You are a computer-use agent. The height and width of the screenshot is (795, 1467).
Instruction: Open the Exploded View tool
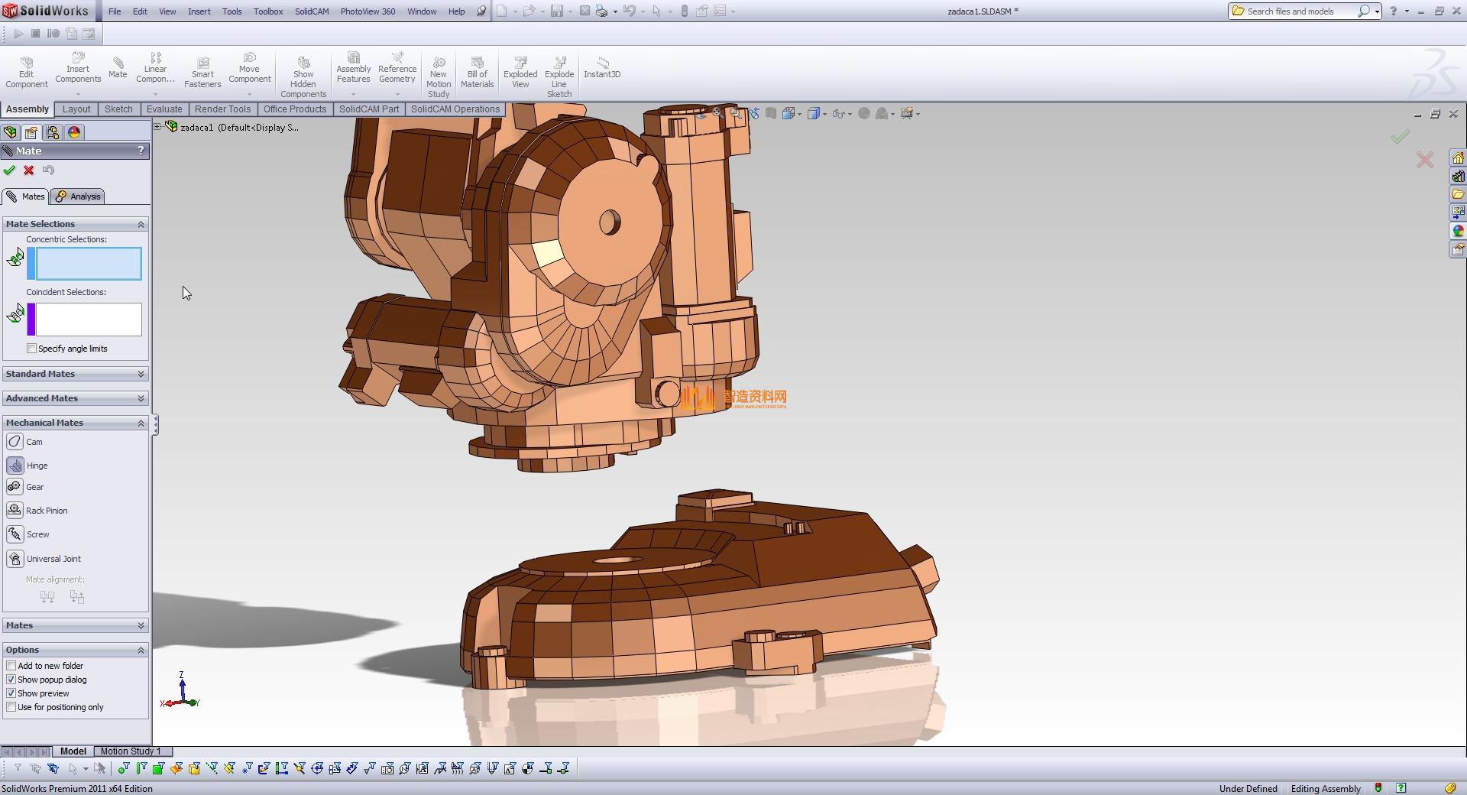[520, 73]
